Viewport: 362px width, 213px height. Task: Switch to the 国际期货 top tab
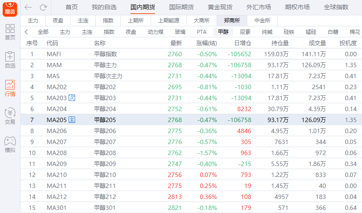(181, 7)
